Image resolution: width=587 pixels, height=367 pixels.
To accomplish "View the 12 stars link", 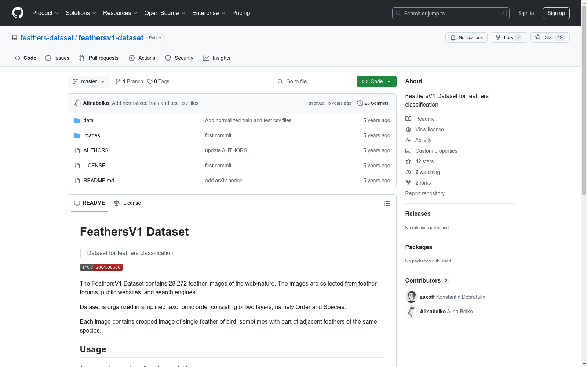I will click(x=420, y=161).
